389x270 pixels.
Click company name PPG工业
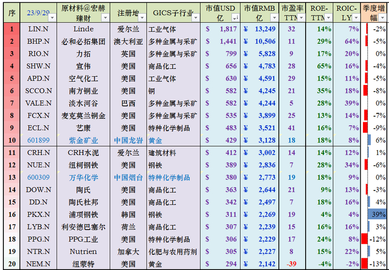(x=83, y=239)
